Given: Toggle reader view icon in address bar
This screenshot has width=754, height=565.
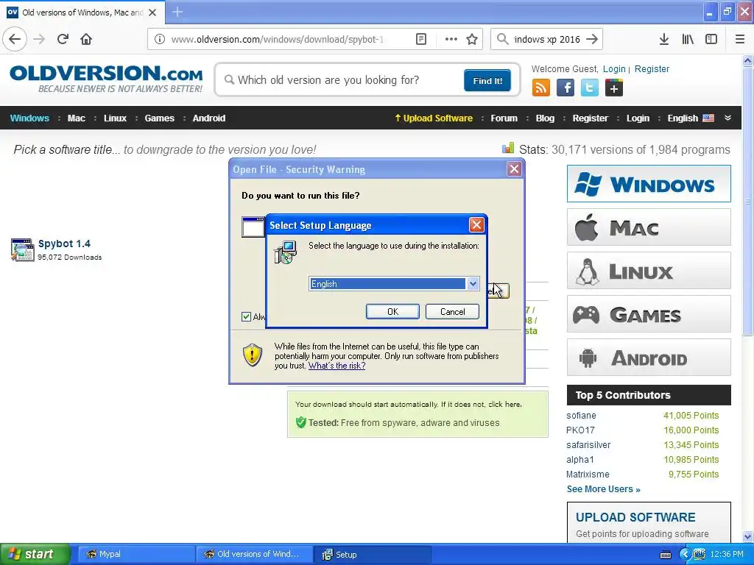Looking at the screenshot, I should coord(420,39).
